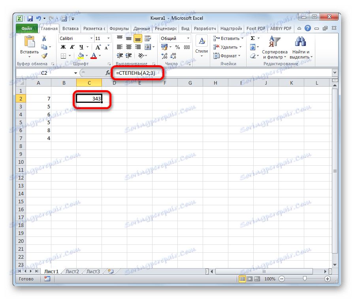Apply yellow fill color bucket

tap(81, 56)
